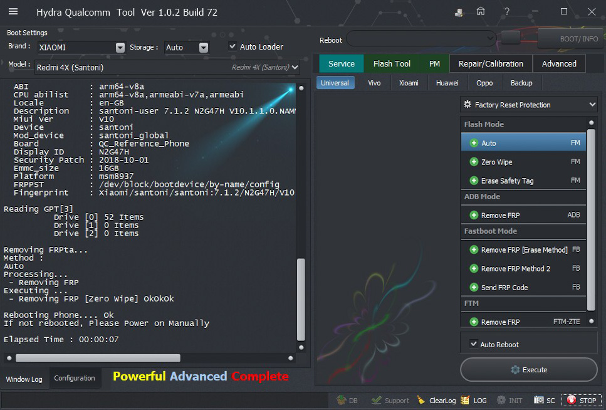Select the Zero Wipe flash mode option
This screenshot has width=606, height=410.
coord(496,162)
